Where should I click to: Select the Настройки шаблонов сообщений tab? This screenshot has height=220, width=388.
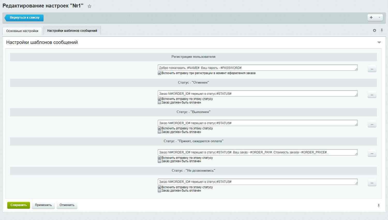[x=72, y=31]
